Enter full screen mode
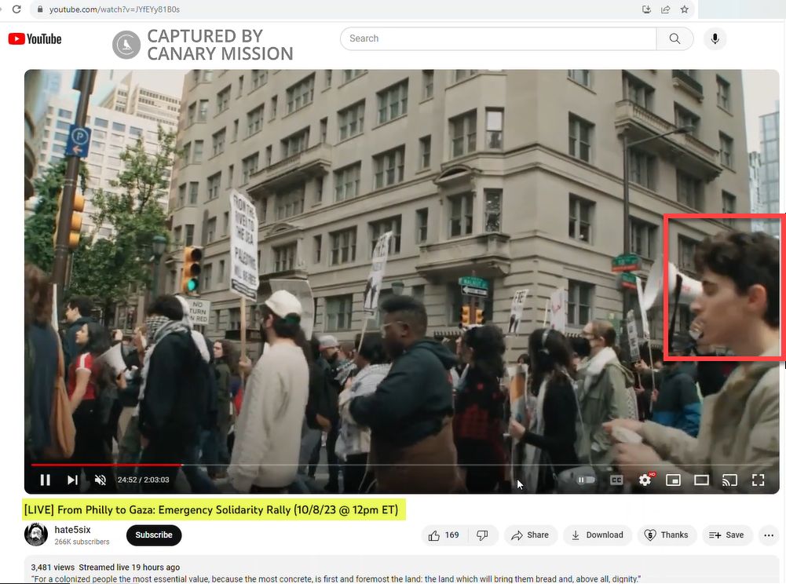 [x=758, y=480]
